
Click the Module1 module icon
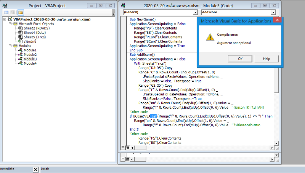coord(21,50)
